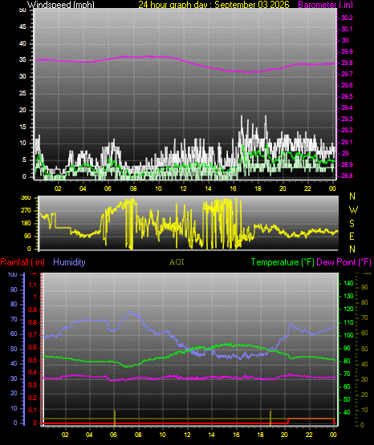
Task: Click the 'W' compass direction label
Action: 353,210
